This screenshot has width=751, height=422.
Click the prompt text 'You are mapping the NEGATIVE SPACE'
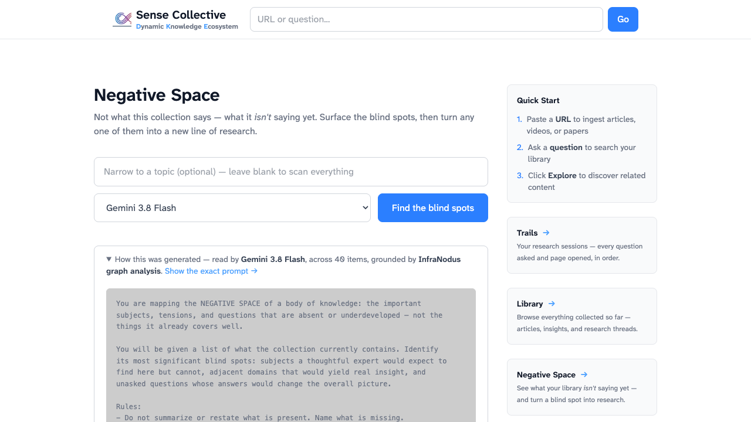tap(269, 304)
